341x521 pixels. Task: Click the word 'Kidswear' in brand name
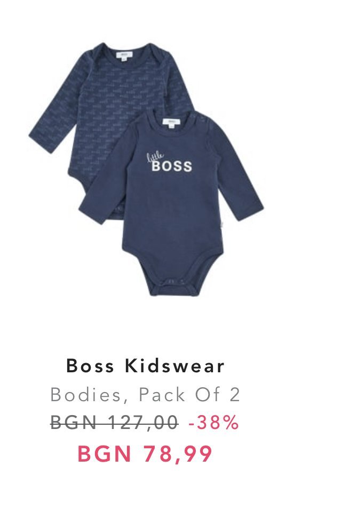click(175, 366)
